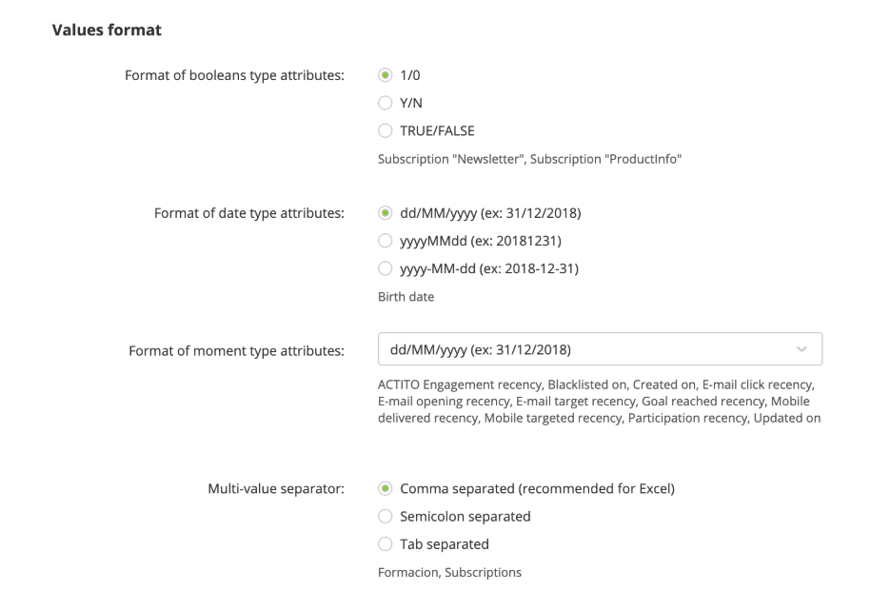Choose the Y/N boolean format option
The width and height of the screenshot is (891, 591).
pos(385,103)
